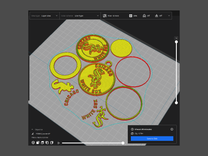This screenshot has height=156, width=208.
Task: Collapse the Object list panel
Action: click(x=32, y=130)
